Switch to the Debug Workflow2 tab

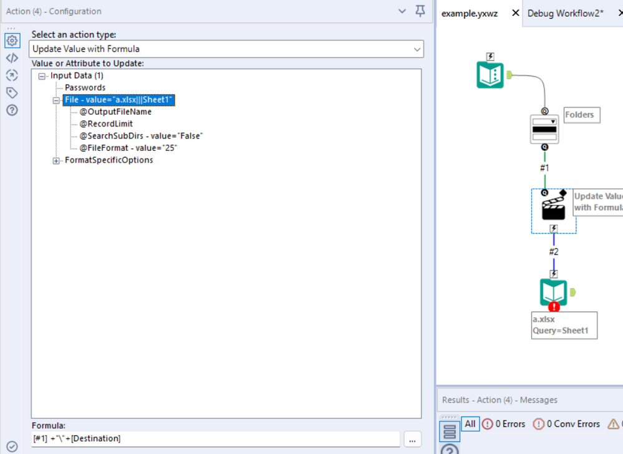coord(565,14)
